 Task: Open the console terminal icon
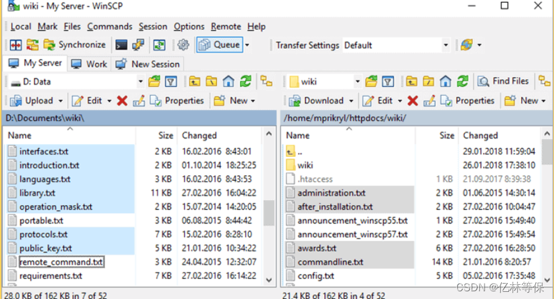(121, 45)
